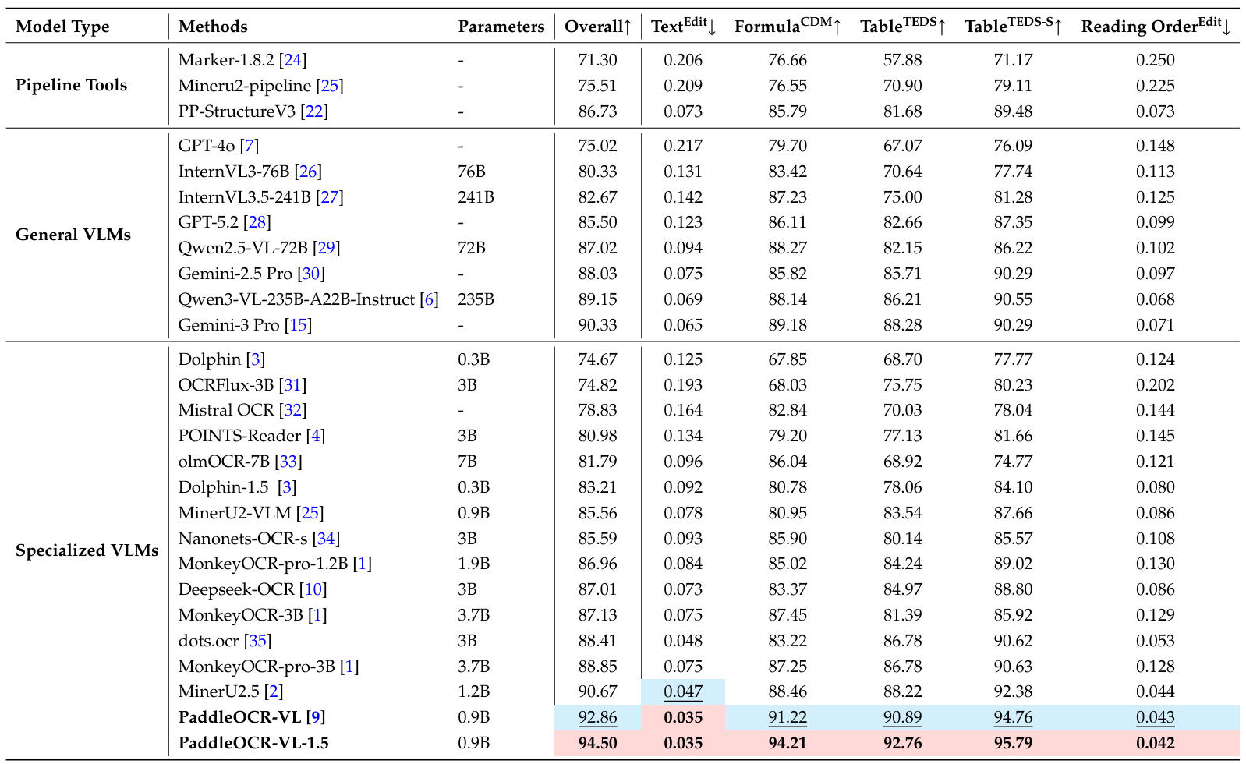This screenshot has height=764, width=1246.
Task: Open citation 31 for OCRFlux-3B
Action: pos(292,385)
